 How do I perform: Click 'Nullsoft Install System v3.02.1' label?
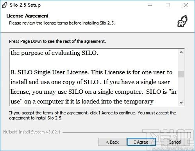[32, 132]
